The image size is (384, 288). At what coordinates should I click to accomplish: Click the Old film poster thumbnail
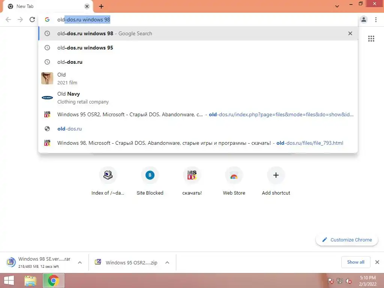[x=47, y=78]
